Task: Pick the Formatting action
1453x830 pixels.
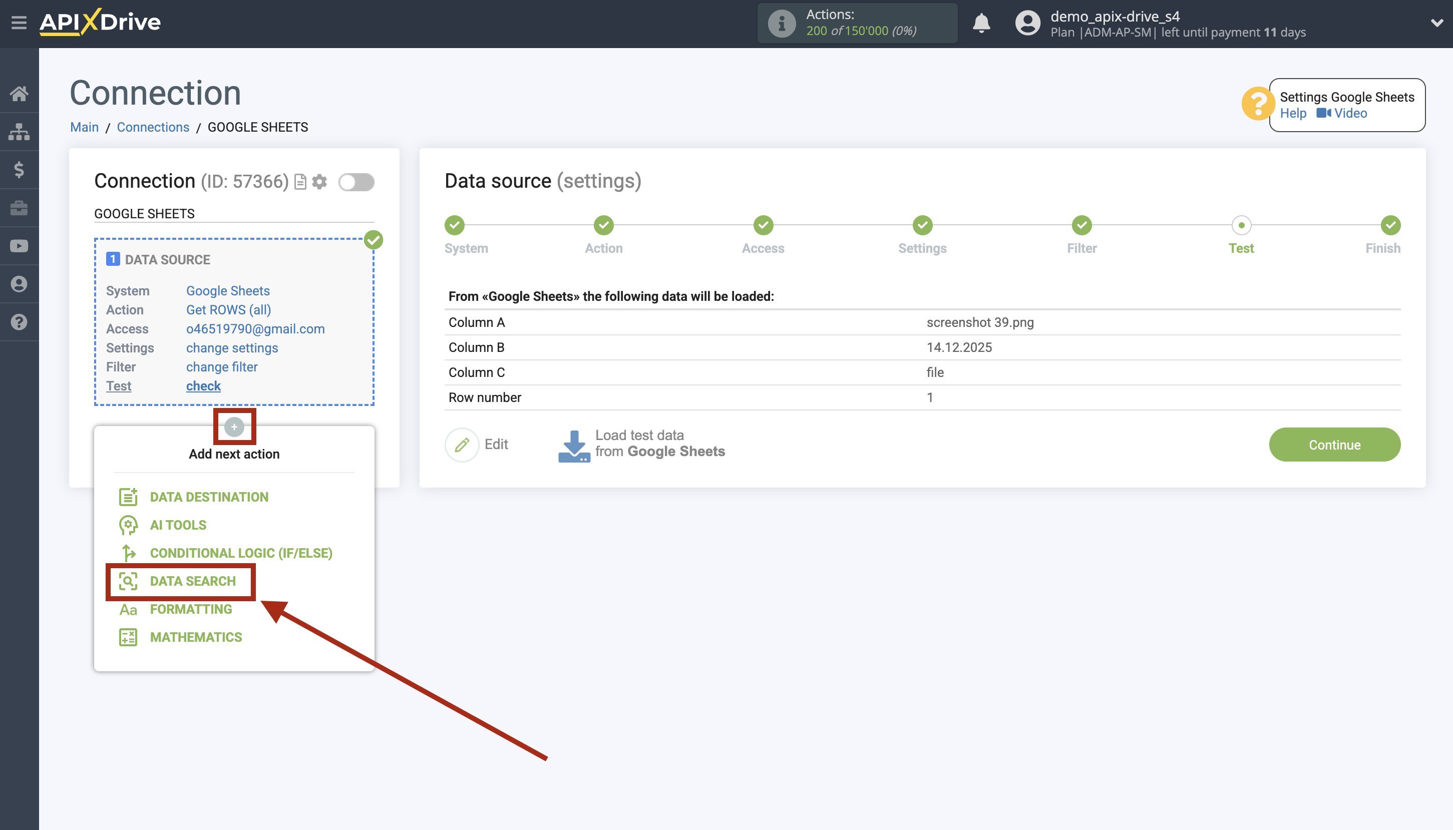Action: pyautogui.click(x=191, y=609)
